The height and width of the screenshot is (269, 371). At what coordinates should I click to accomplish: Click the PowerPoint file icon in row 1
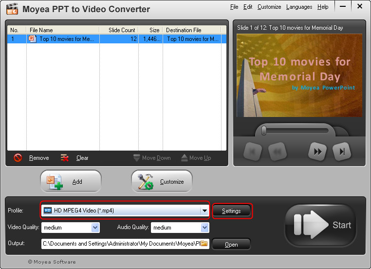(x=33, y=38)
